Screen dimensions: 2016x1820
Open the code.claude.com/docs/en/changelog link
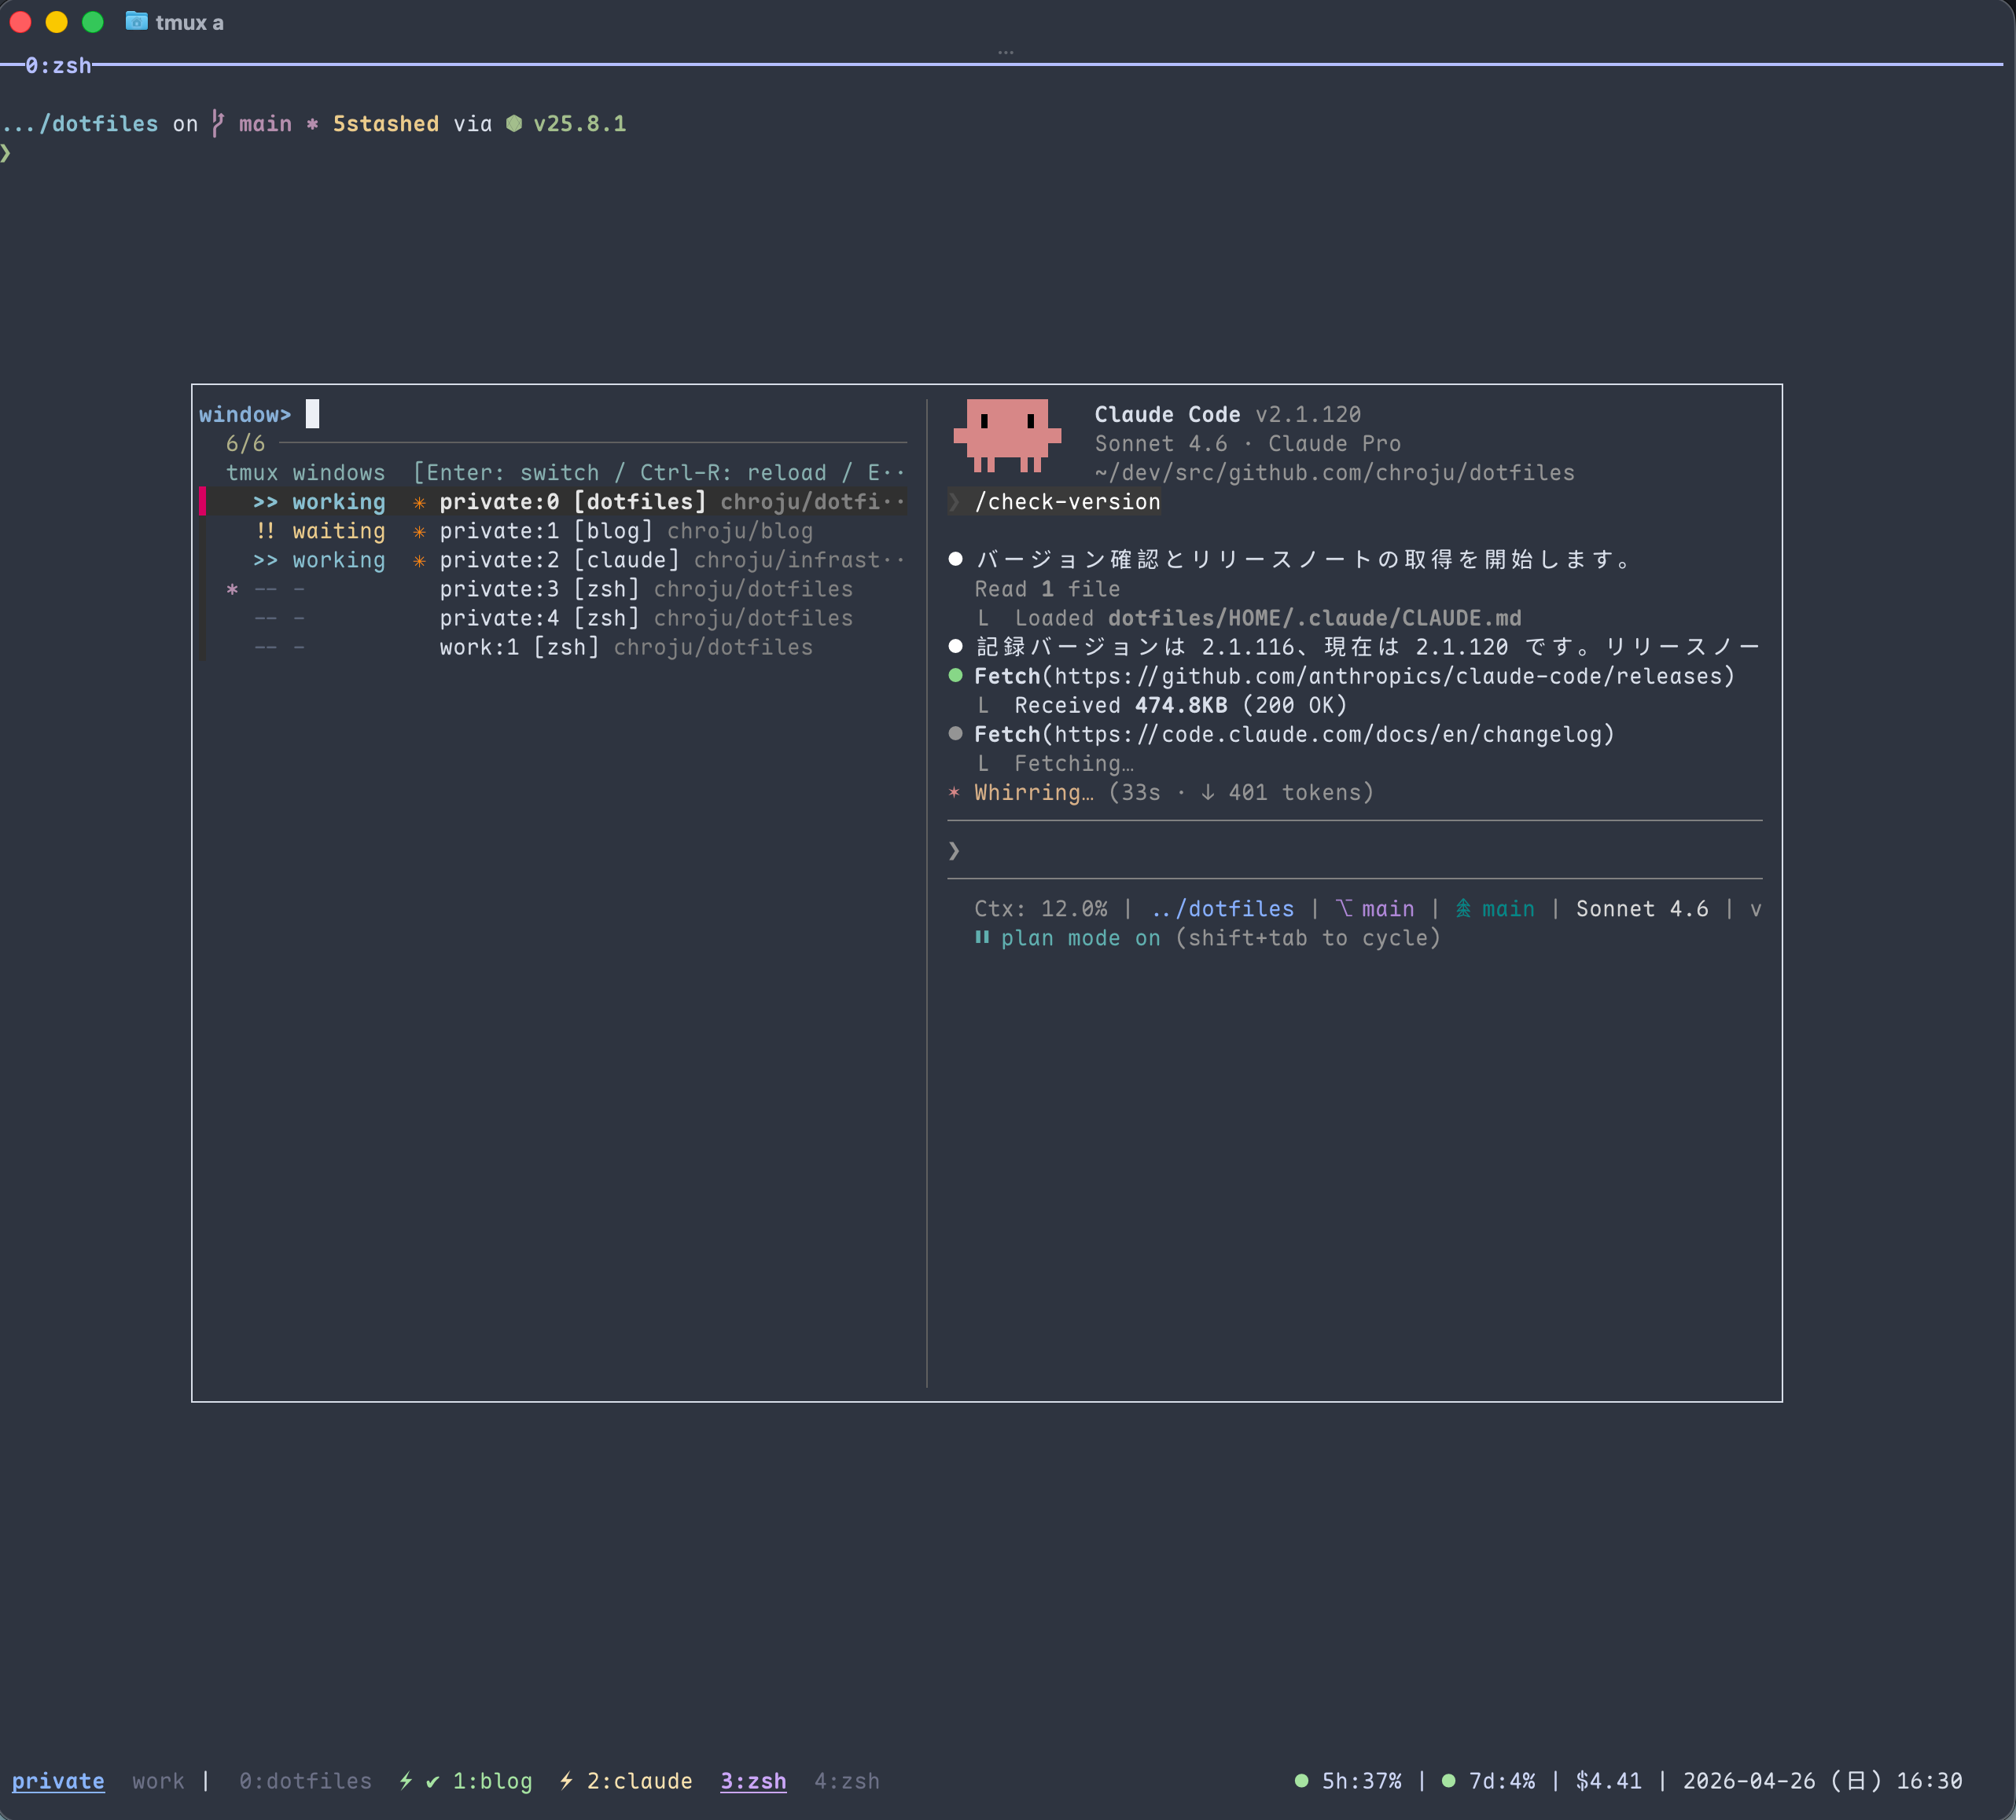click(1329, 735)
